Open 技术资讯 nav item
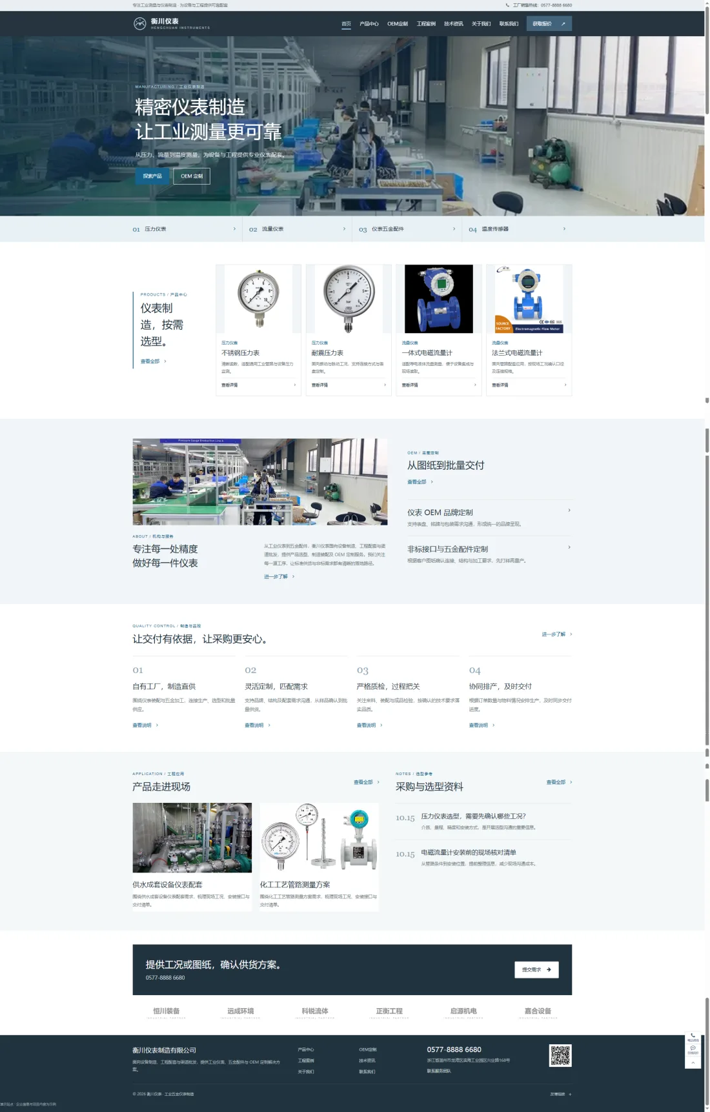This screenshot has width=710, height=1112. (454, 24)
